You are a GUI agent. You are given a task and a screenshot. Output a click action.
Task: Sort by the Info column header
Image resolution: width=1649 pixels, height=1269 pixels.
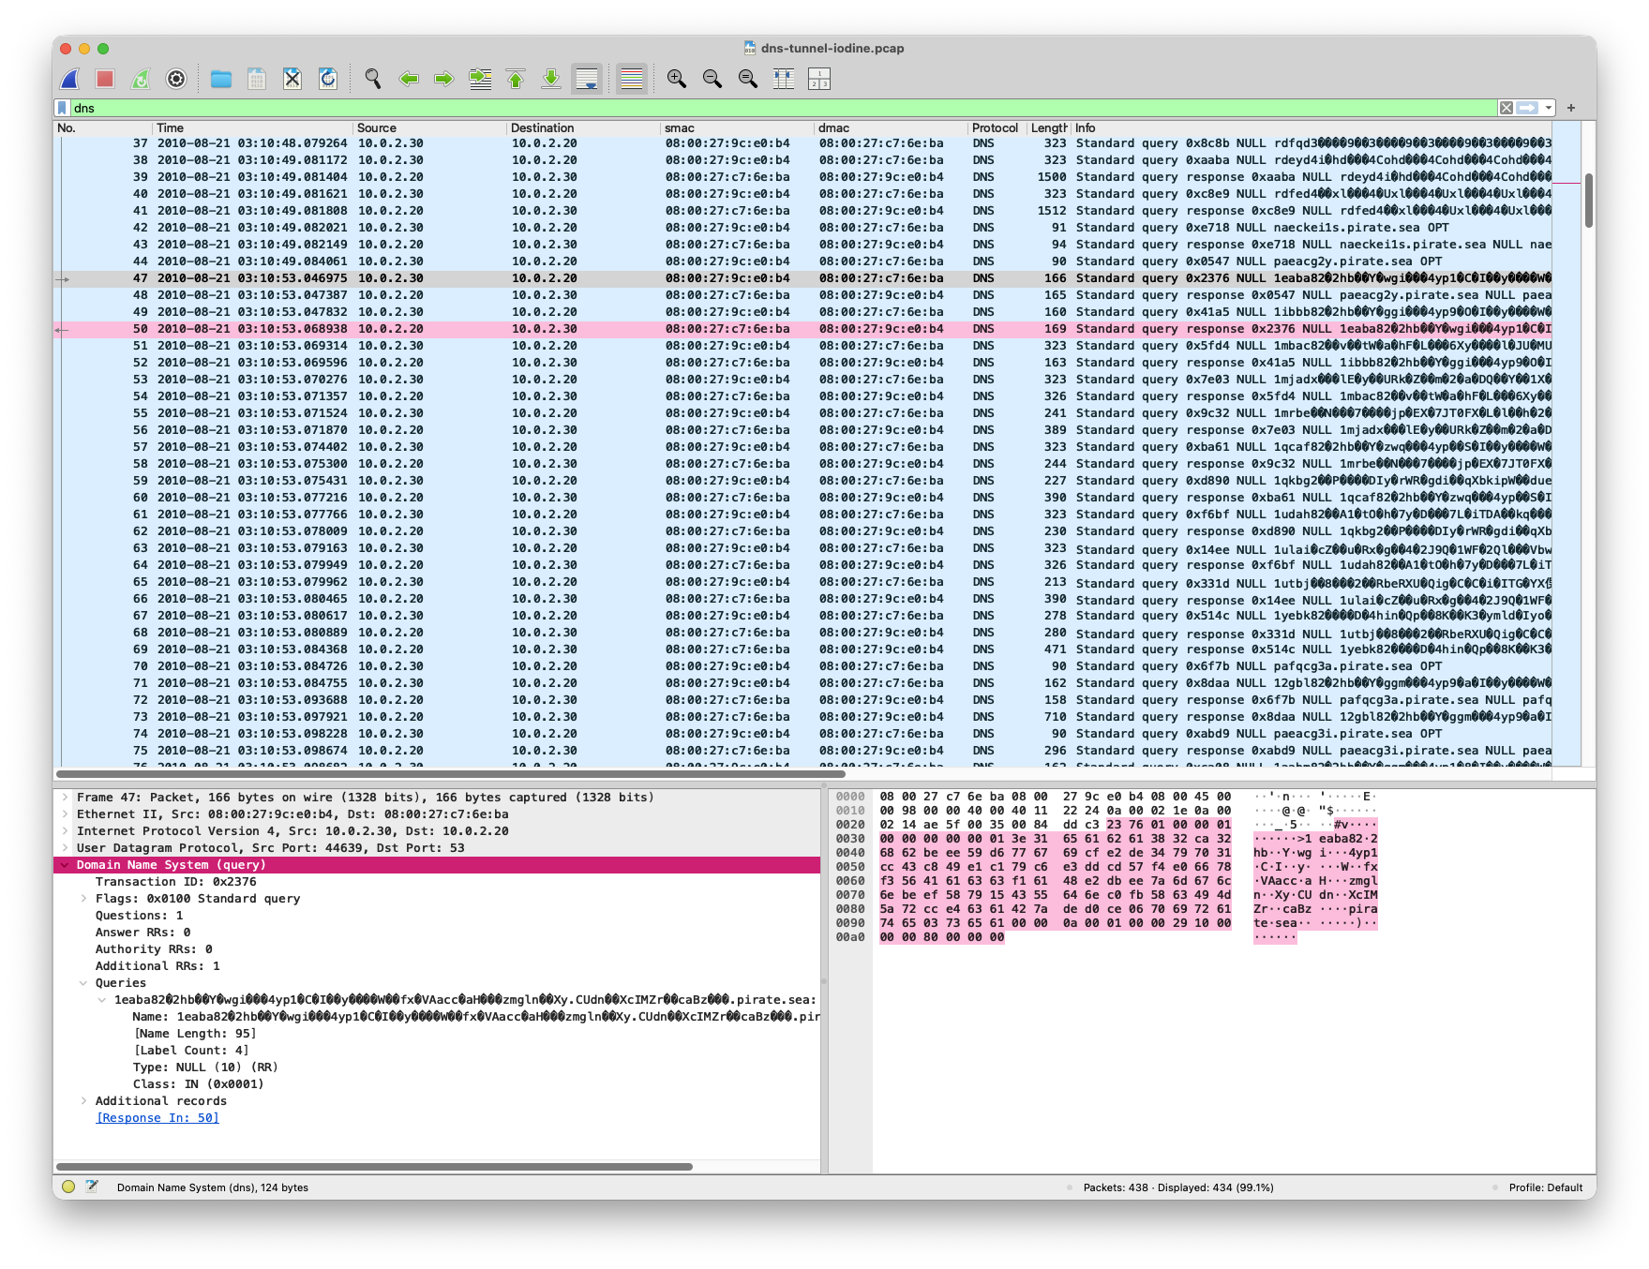pos(1312,128)
